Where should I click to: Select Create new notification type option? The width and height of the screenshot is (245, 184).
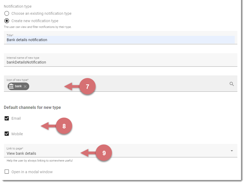pos(7,21)
